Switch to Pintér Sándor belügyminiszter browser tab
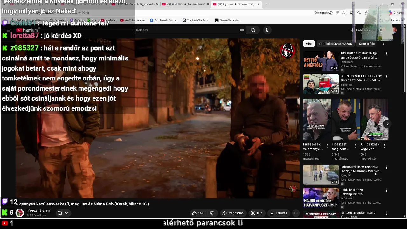 (x=135, y=4)
